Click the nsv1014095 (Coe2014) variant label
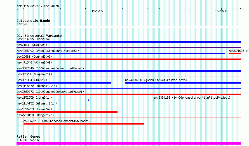Screen dimensions: 249x146 (34, 39)
